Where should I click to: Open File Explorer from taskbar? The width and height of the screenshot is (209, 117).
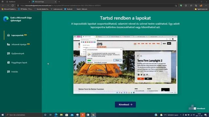click(x=61, y=115)
